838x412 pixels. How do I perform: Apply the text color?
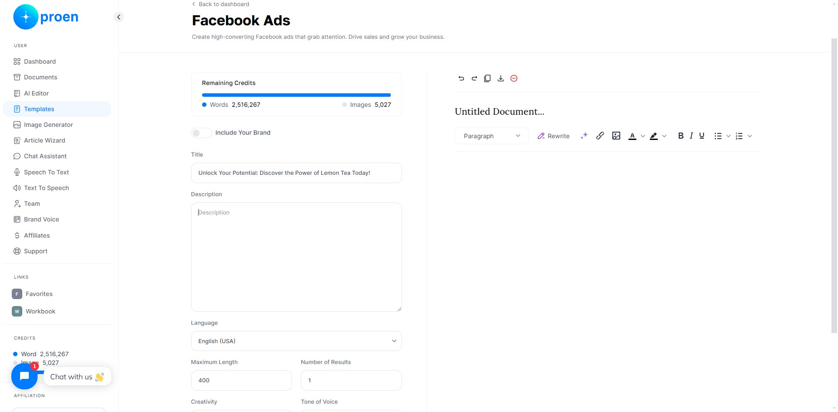pos(632,136)
